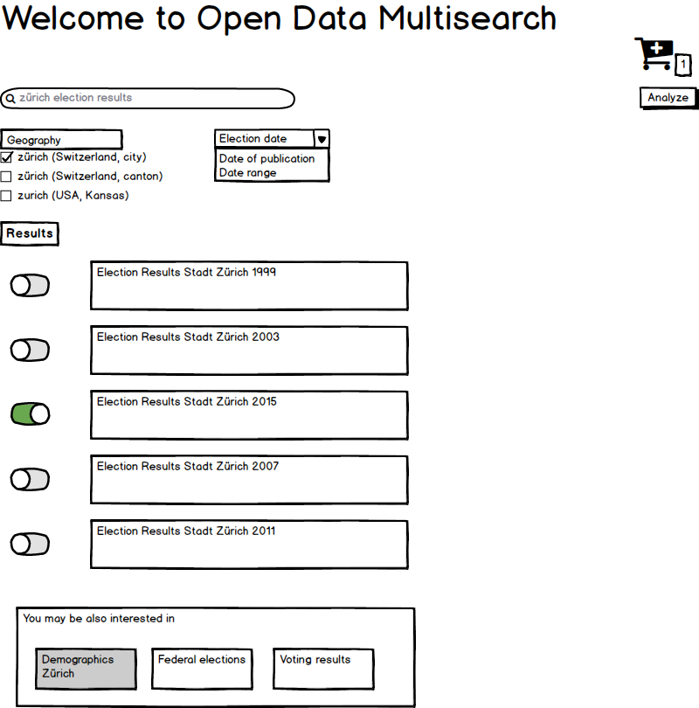The image size is (699, 708).
Task: Open Election Results Stadt Zürich 2003 result
Action: [x=249, y=351]
